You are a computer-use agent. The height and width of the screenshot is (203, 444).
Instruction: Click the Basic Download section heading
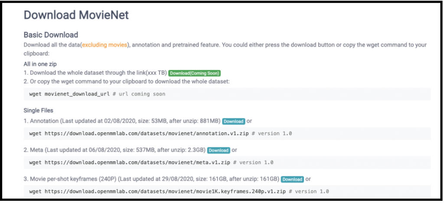(x=51, y=35)
